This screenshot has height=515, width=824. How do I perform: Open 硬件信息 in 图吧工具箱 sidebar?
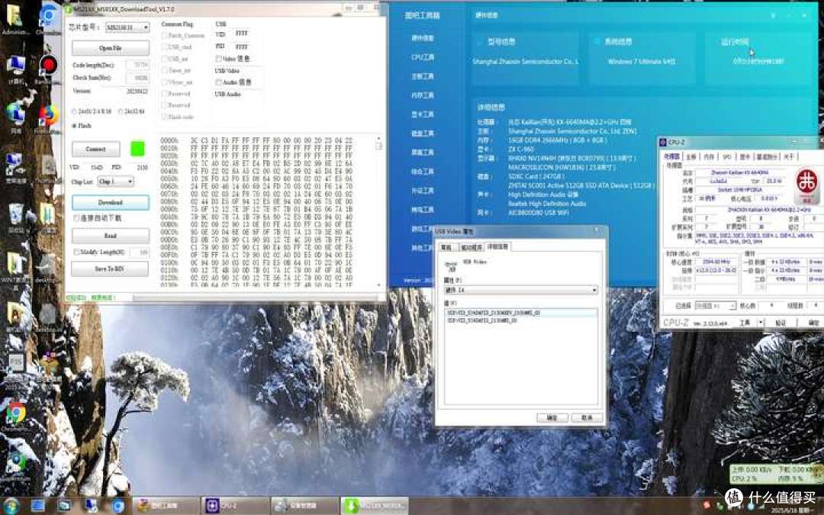423,38
